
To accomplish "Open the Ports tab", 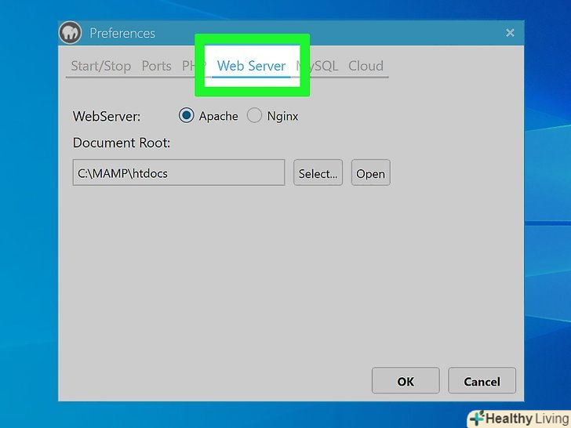I will click(x=156, y=66).
